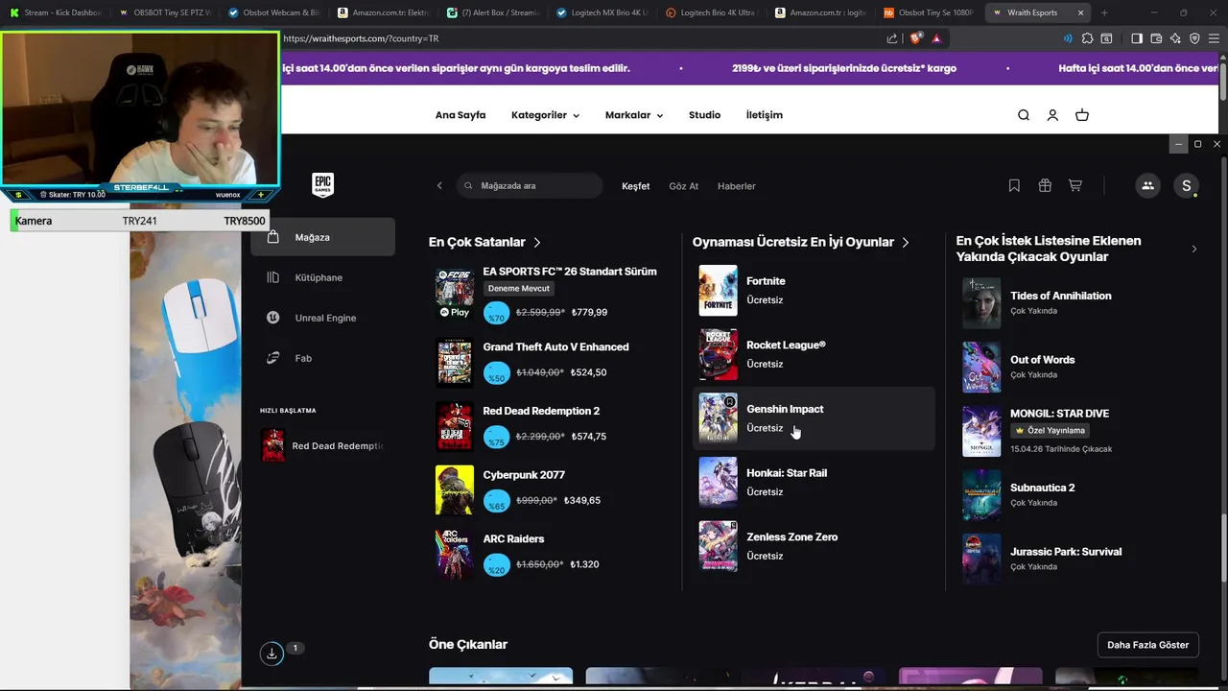The image size is (1228, 691).
Task: Click the arrow beside En Çok İstek Listesine
Action: [x=1193, y=249]
